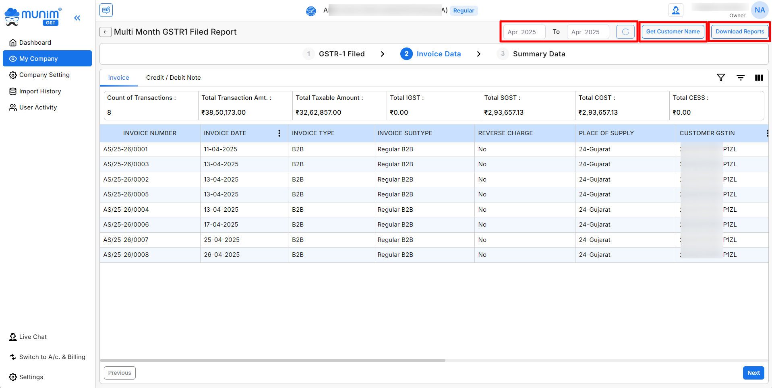Click the refresh icon next to date range
The image size is (772, 388).
tap(625, 32)
